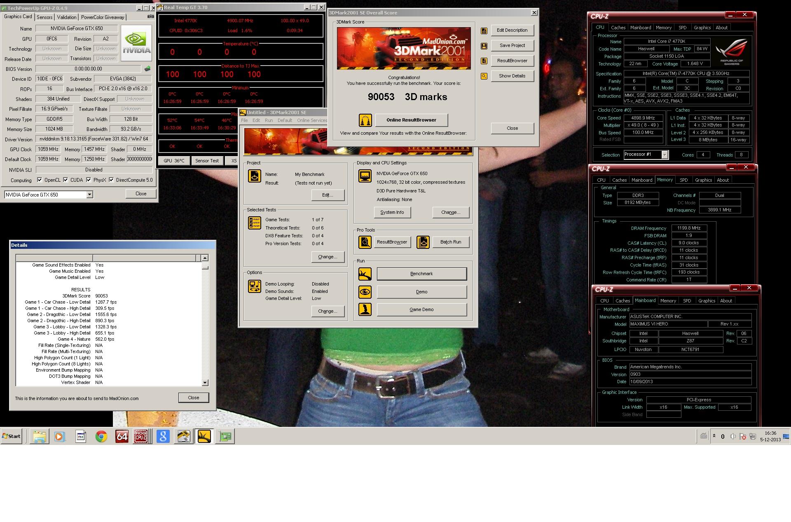Click Change... under Selected Tests
The image size is (791, 522).
coord(328,257)
